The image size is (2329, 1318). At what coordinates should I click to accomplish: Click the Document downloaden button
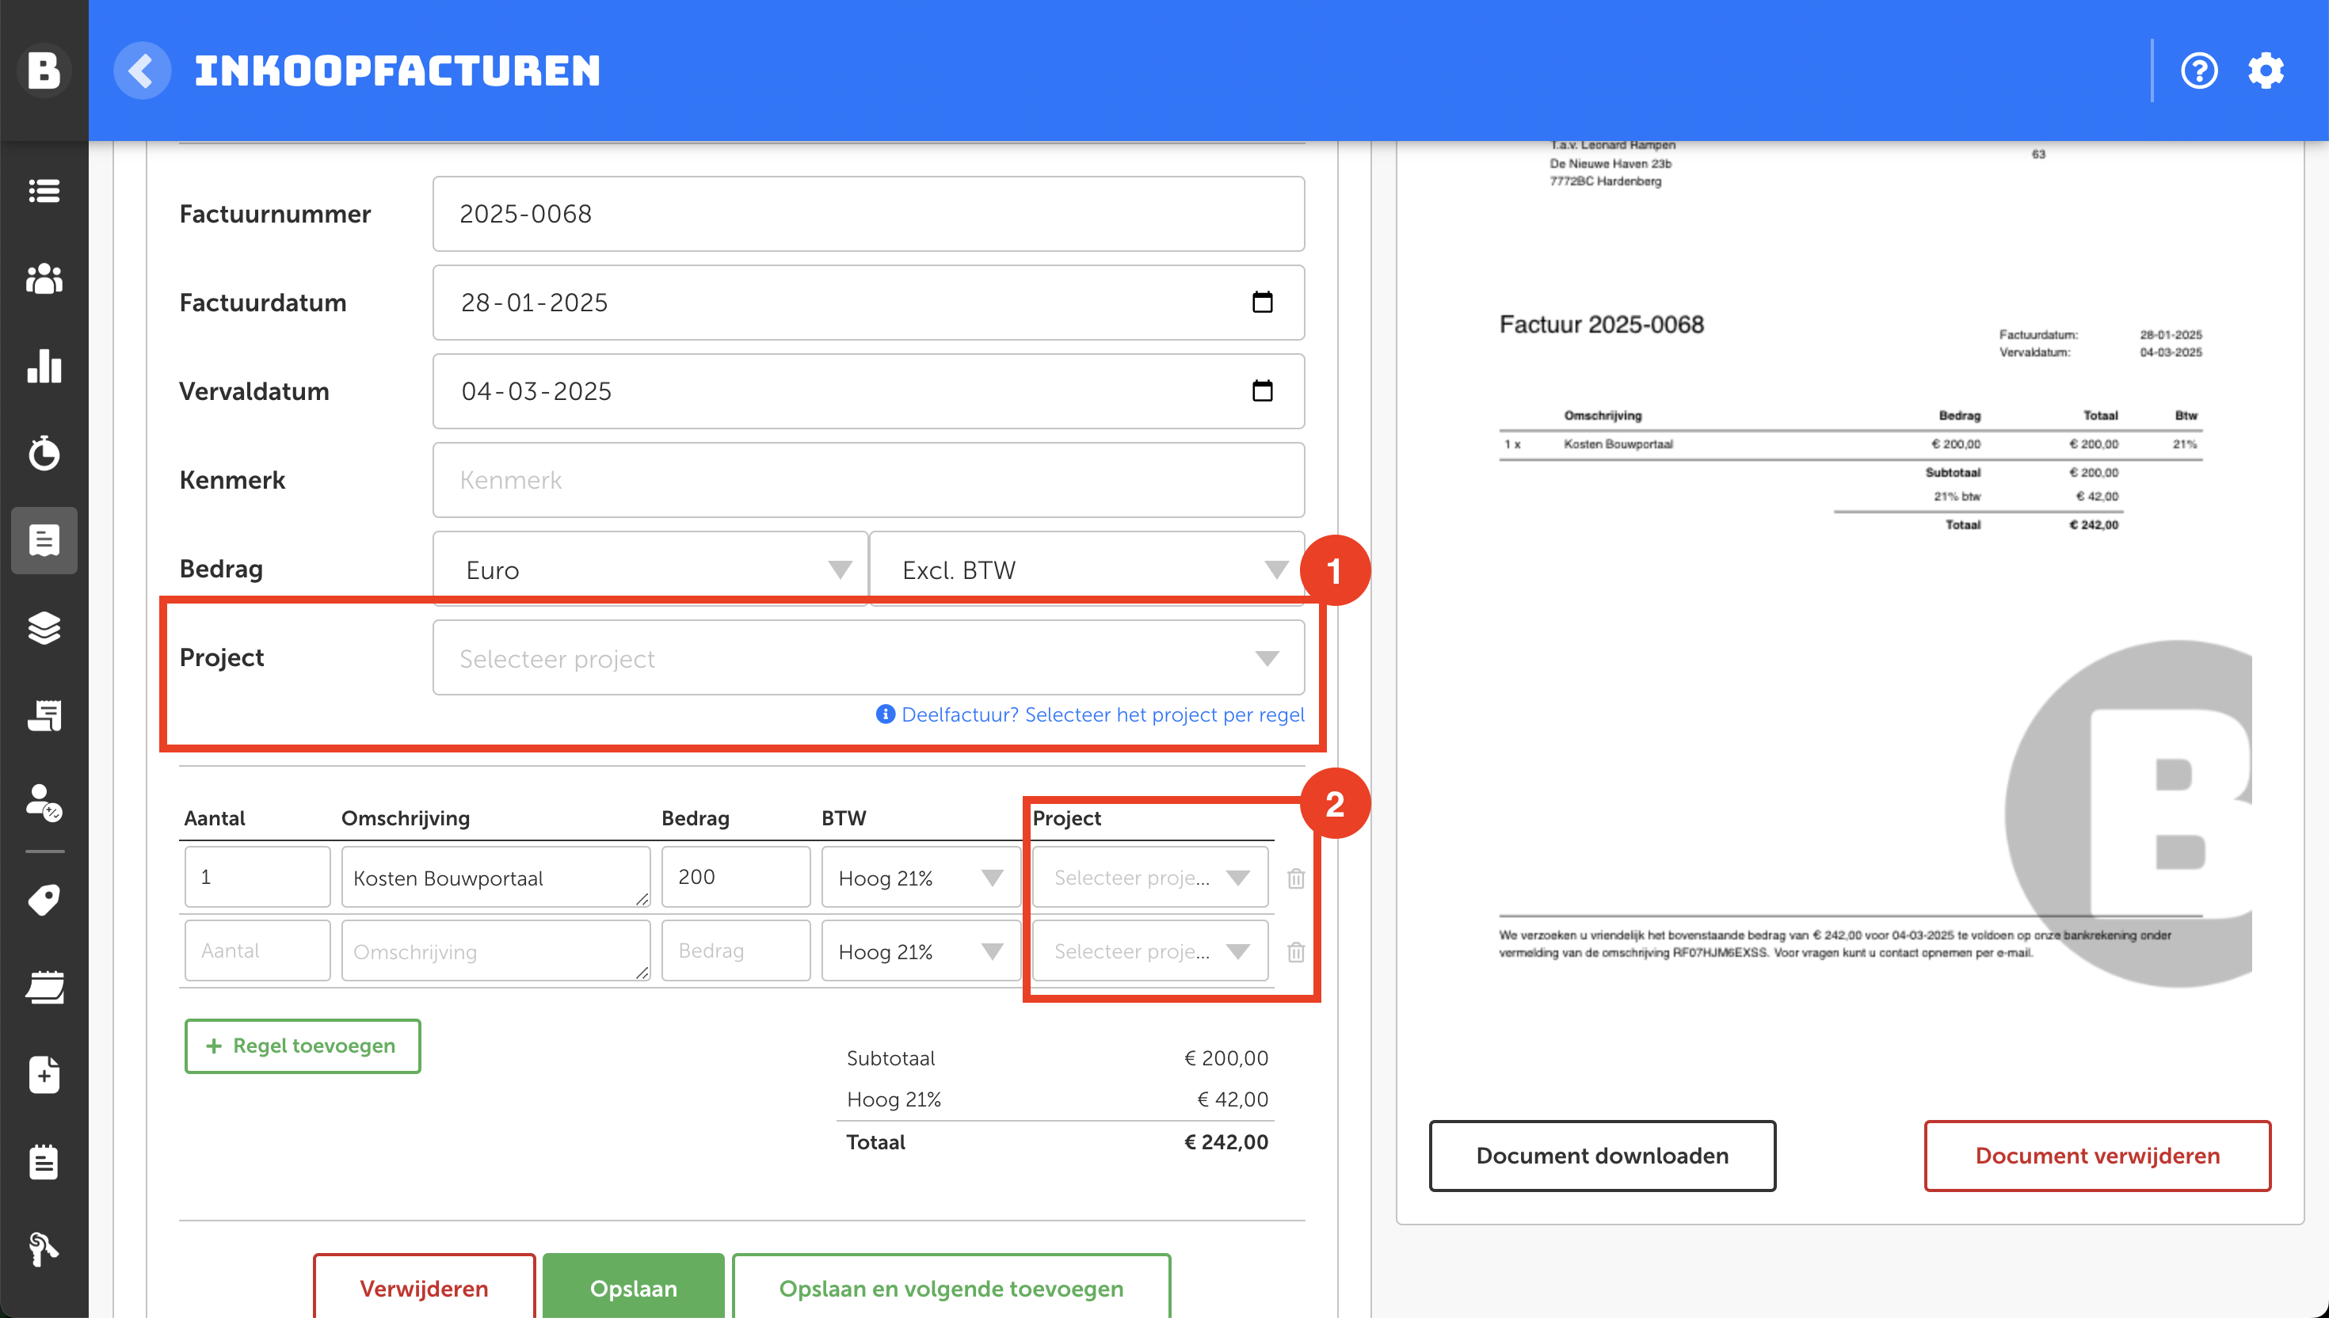pyautogui.click(x=1601, y=1155)
